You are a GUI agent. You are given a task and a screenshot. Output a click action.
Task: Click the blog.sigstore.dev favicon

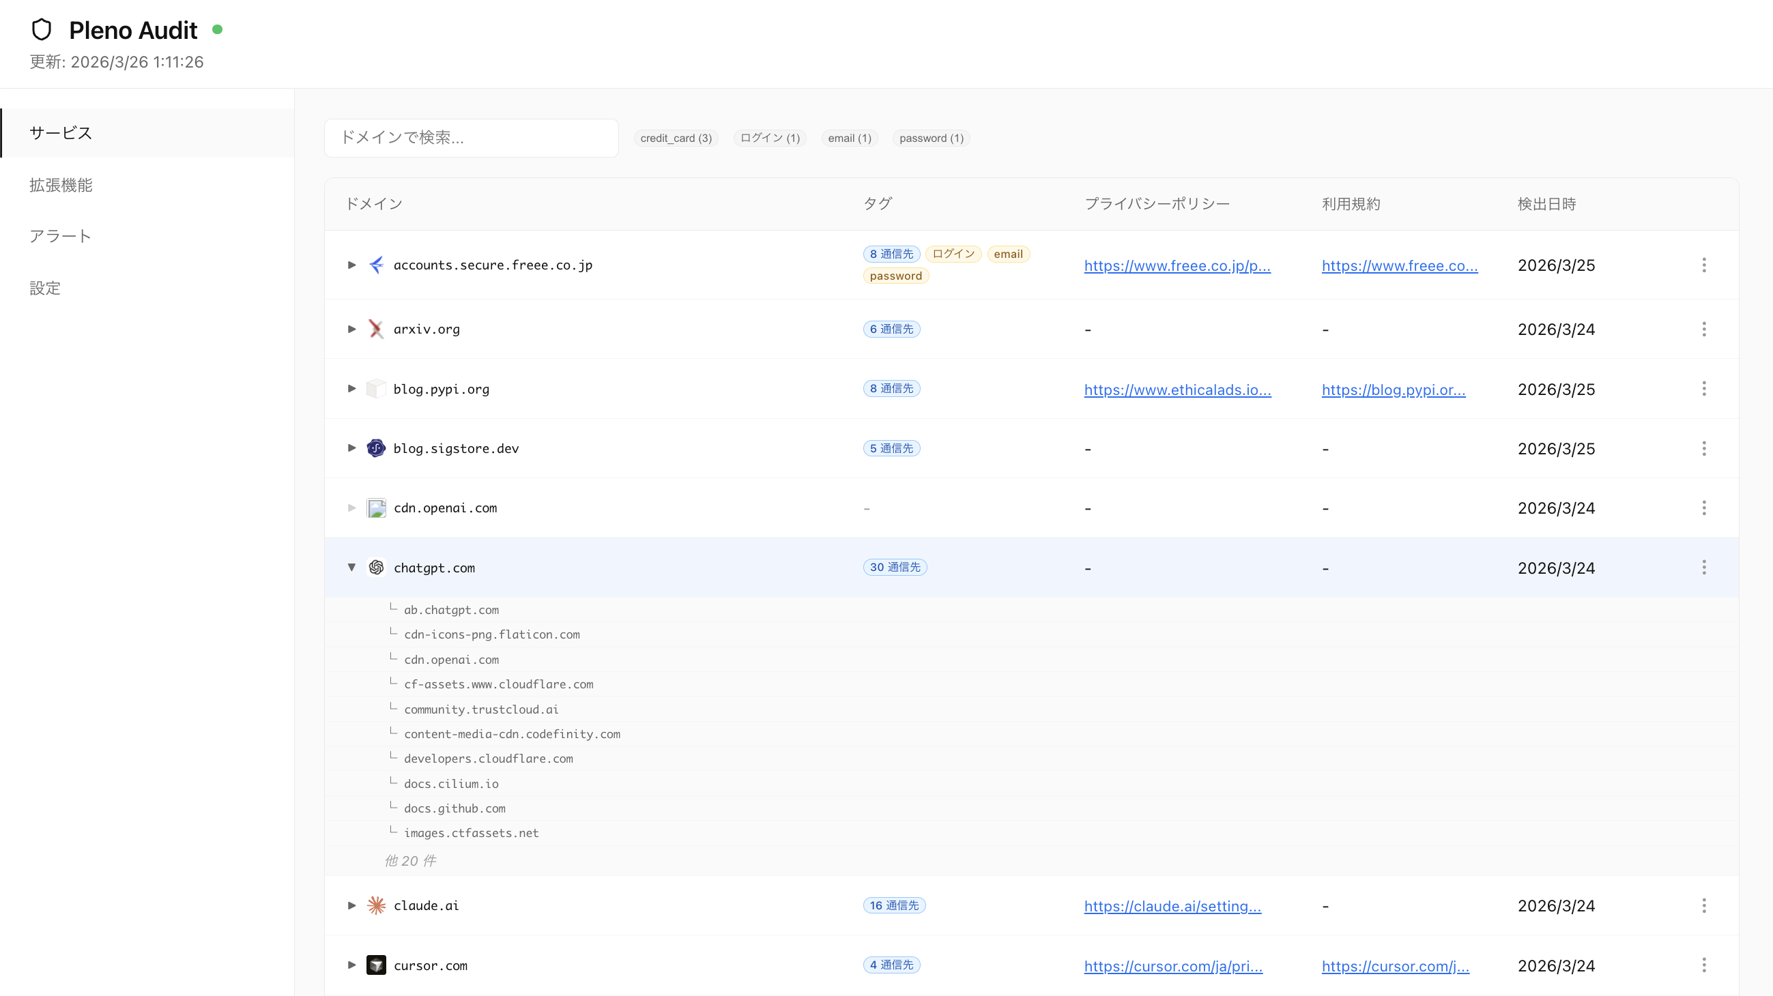pos(376,448)
